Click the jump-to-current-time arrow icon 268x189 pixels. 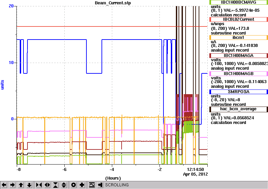pos(100,185)
